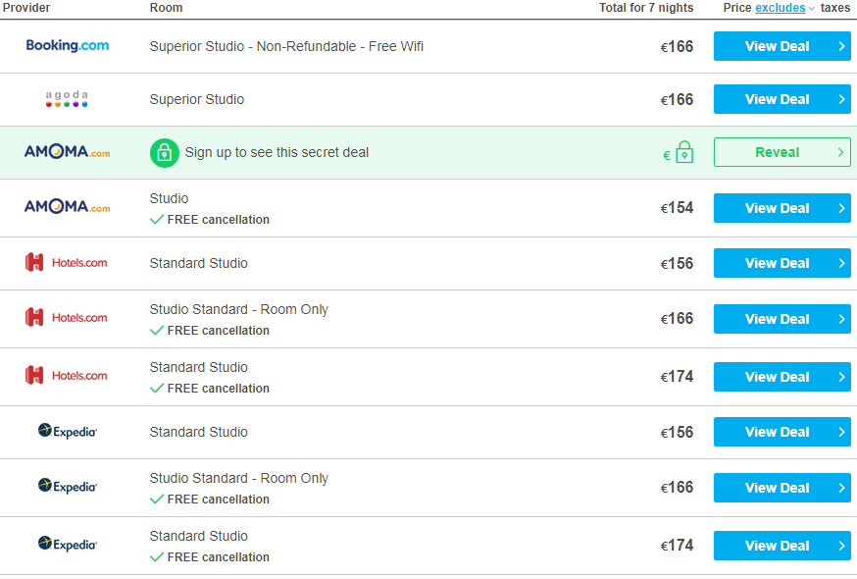Click the Booking.com provider logo
The height and width of the screenshot is (579, 857).
68,45
